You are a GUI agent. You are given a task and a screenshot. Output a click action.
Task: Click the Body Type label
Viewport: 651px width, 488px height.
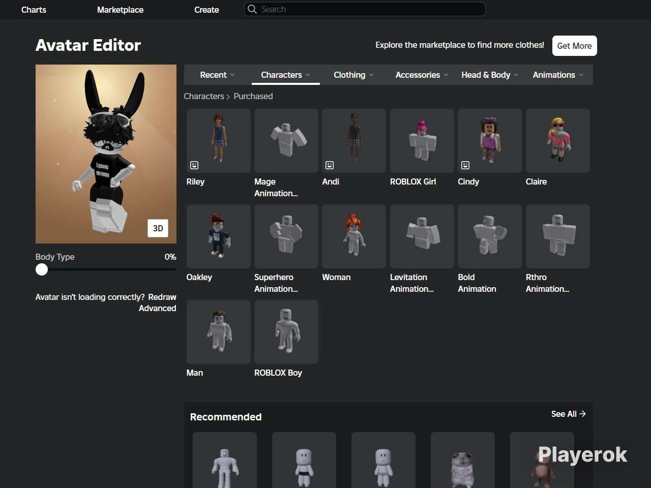55,257
